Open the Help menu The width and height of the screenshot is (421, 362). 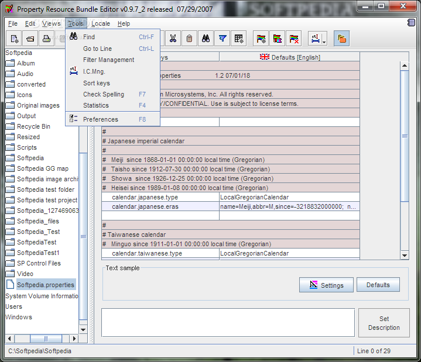point(124,23)
